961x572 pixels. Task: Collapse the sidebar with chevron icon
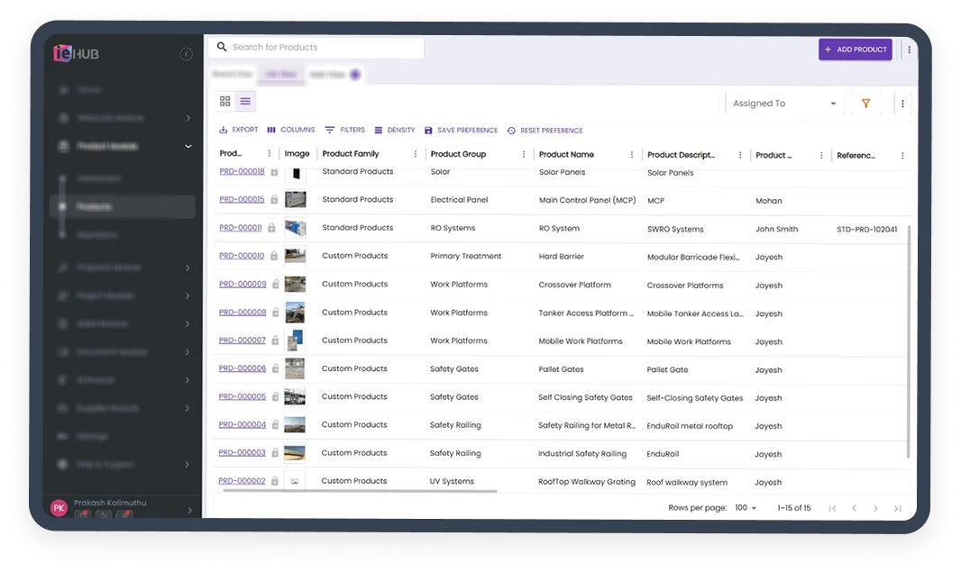(187, 54)
